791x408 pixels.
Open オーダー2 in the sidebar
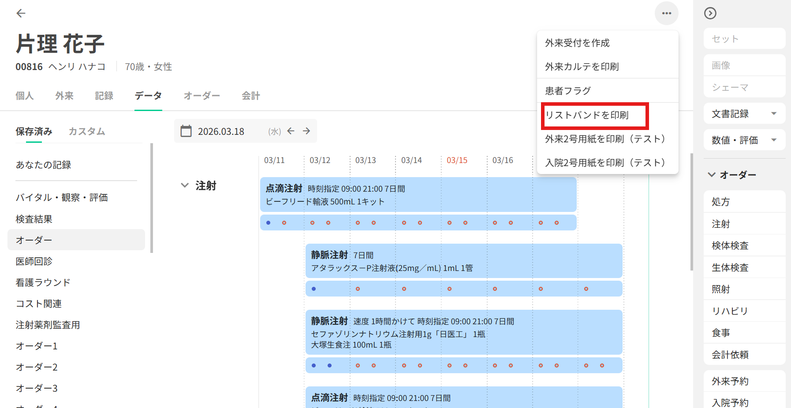coord(76,367)
